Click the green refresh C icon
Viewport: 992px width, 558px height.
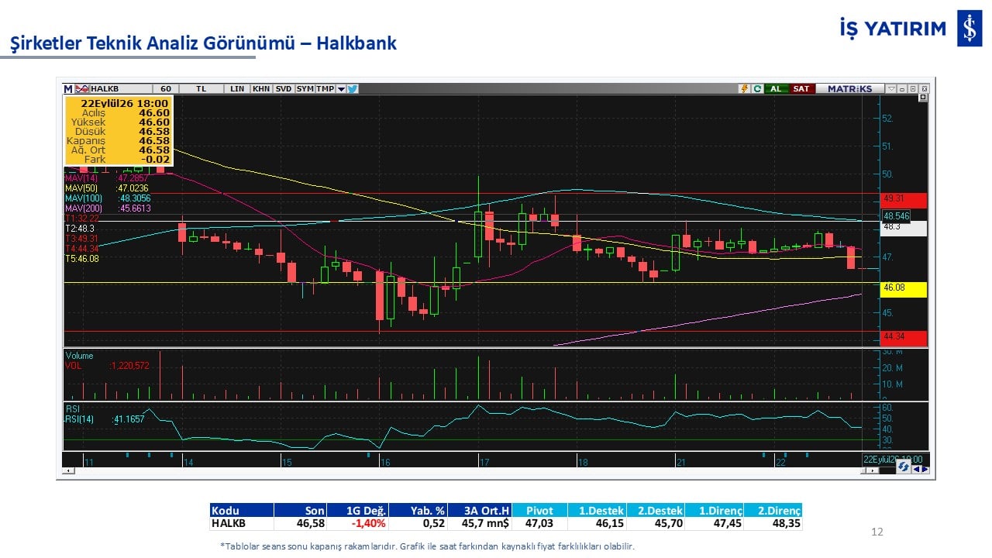tap(757, 88)
